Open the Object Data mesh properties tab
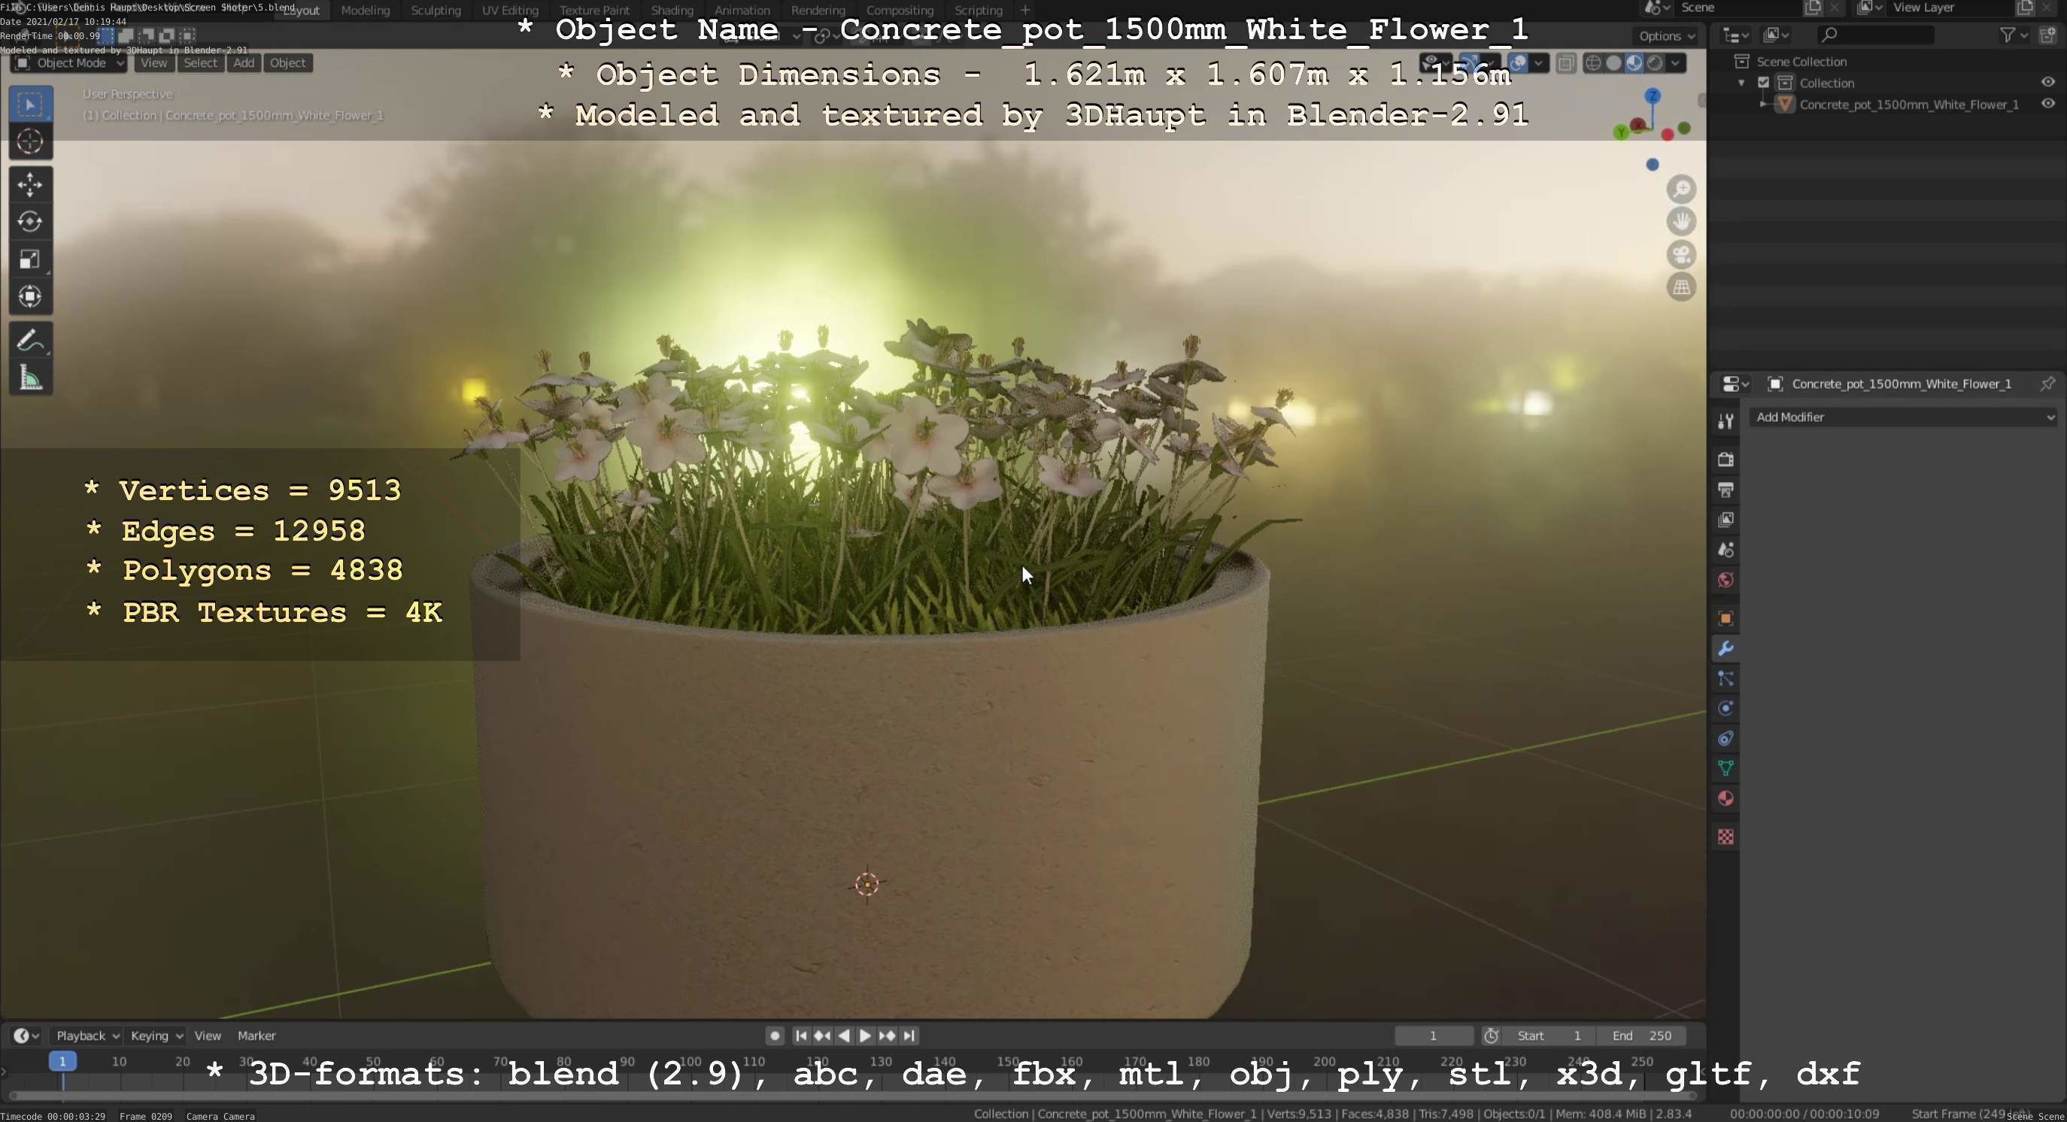This screenshot has width=2067, height=1122. coord(1726,769)
